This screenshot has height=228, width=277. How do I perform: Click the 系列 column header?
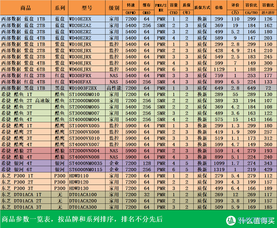60,8
